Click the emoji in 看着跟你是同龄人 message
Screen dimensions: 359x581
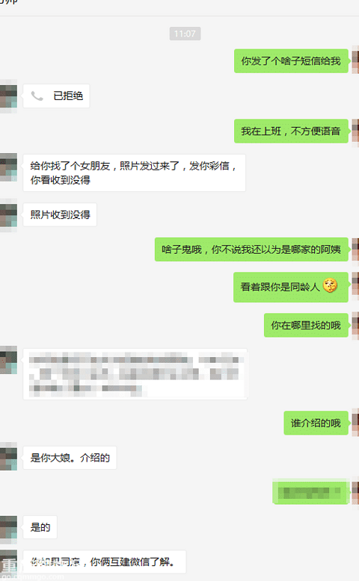pos(330,286)
